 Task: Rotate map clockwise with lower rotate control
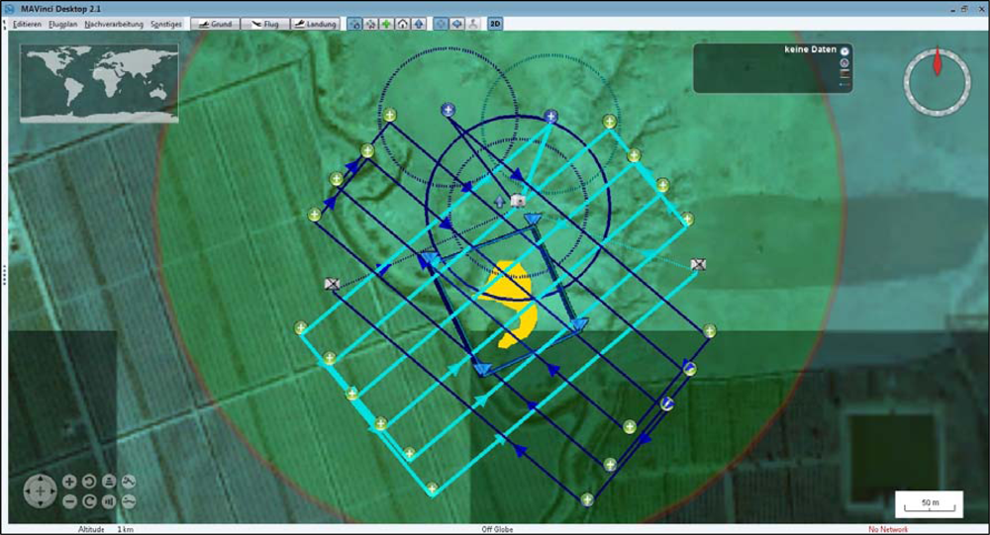[89, 501]
